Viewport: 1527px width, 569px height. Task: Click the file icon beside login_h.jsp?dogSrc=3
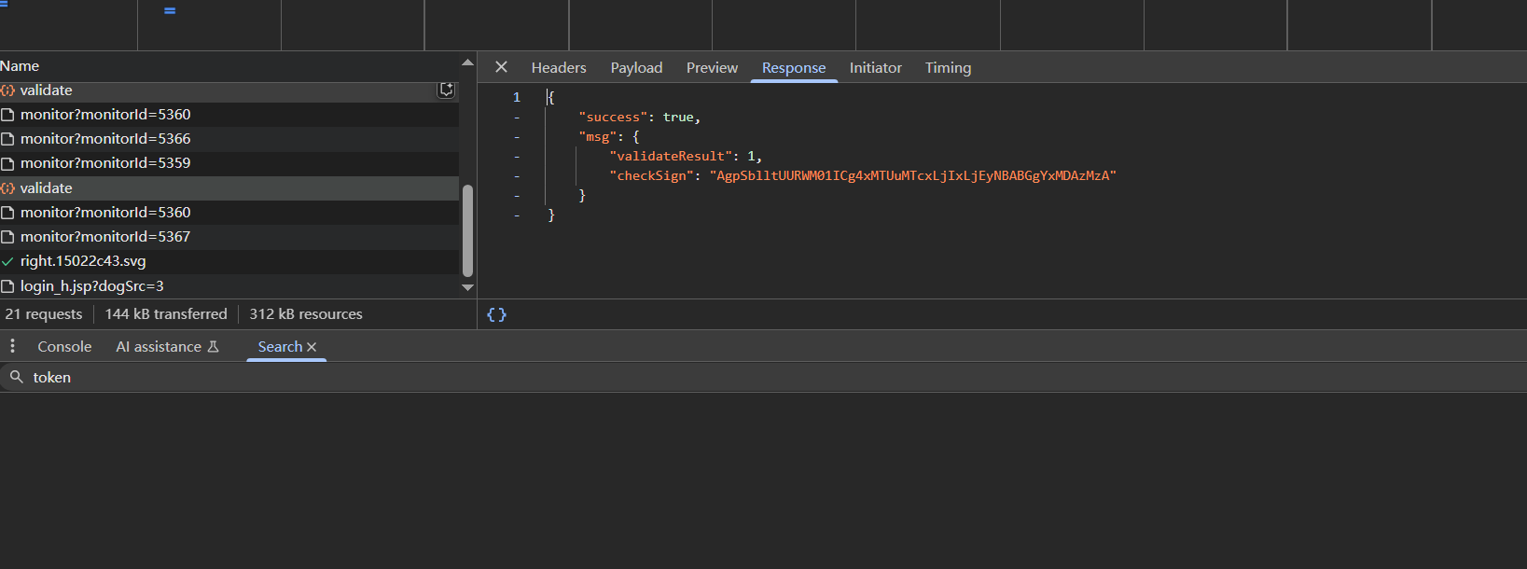(x=7, y=286)
